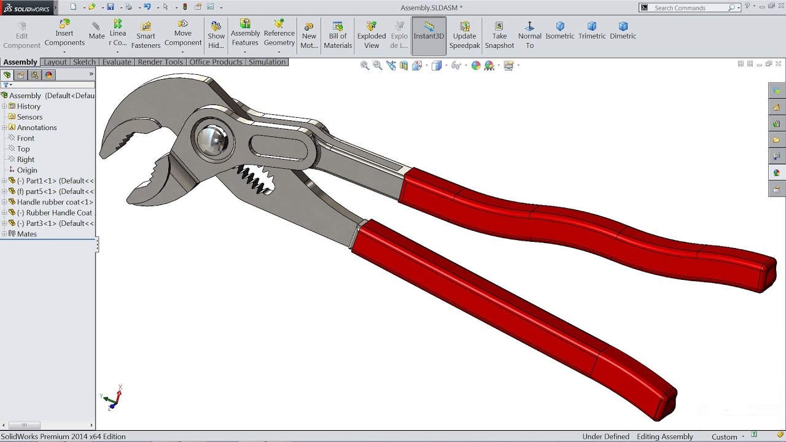The width and height of the screenshot is (786, 442).
Task: Click Bill of Materials icon
Action: (x=338, y=36)
